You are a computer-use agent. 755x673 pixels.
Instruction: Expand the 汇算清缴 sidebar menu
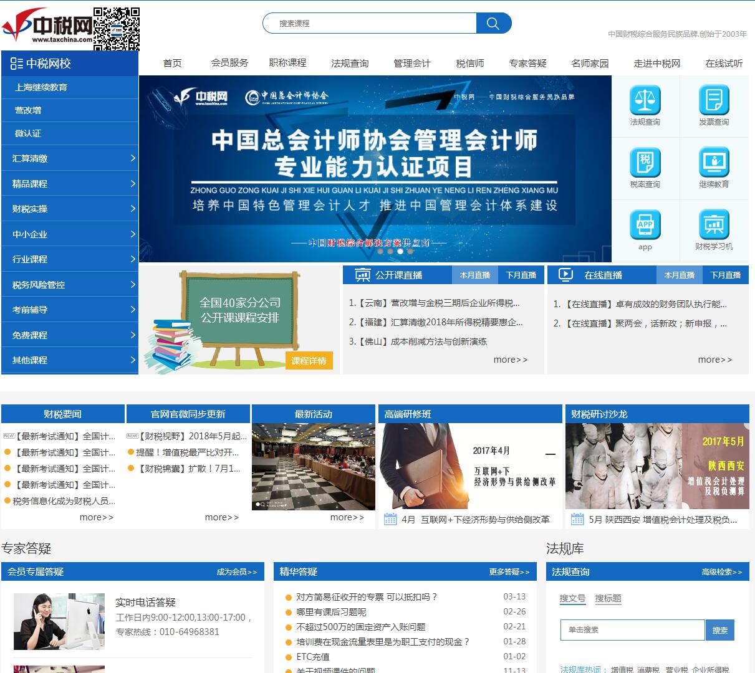(x=70, y=158)
